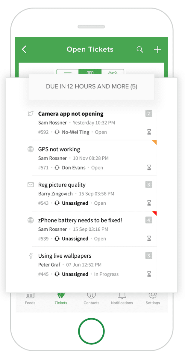
Task: Add new ticket with plus icon
Action: [x=157, y=49]
